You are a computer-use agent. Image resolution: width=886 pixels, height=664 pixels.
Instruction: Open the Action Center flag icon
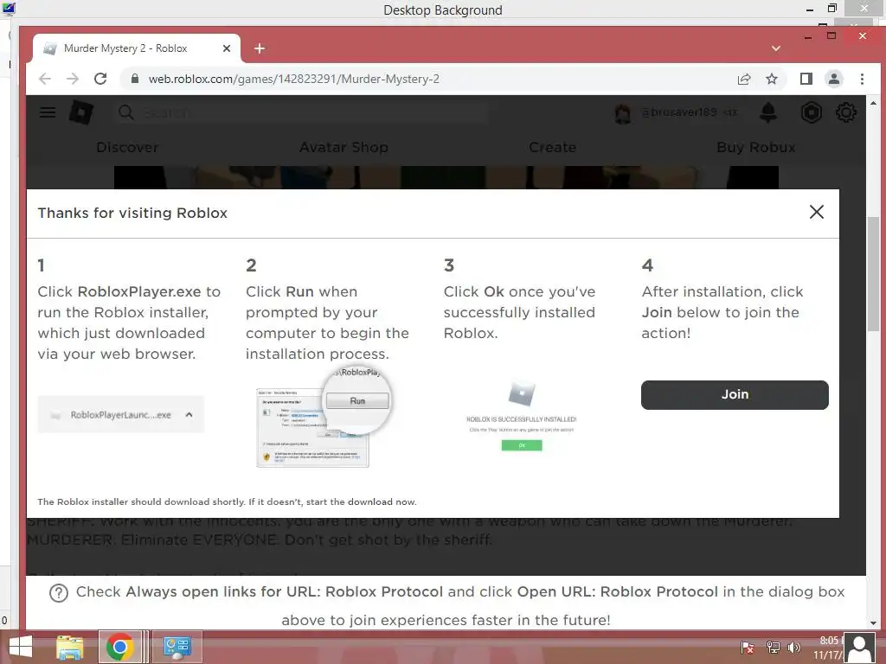[x=747, y=647]
